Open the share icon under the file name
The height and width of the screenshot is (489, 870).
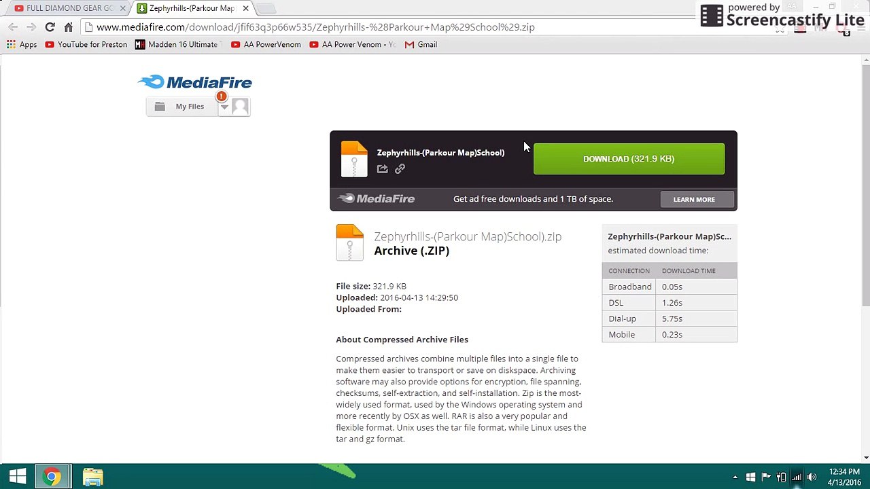point(382,169)
